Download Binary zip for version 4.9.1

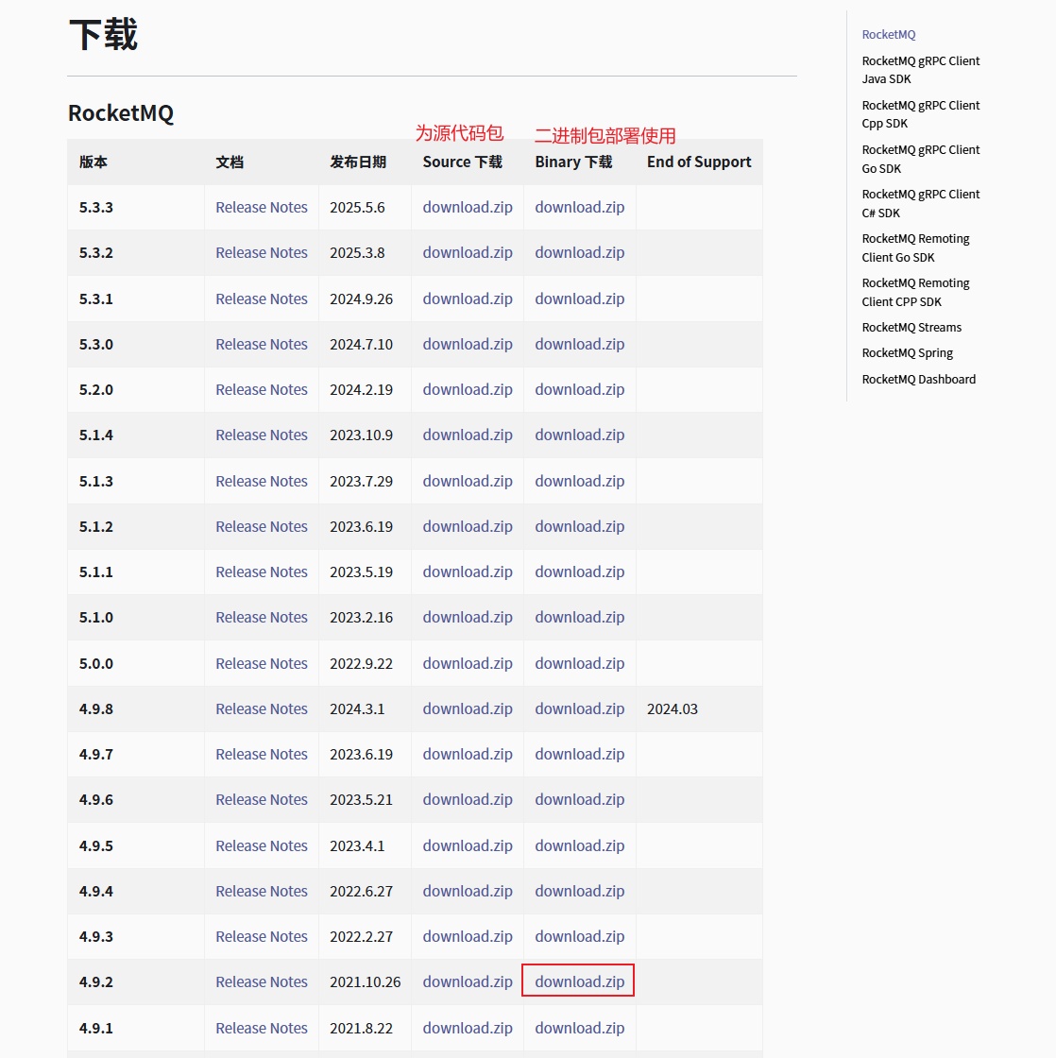point(580,1028)
